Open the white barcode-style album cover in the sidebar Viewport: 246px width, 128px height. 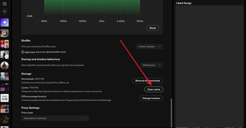click(5, 98)
